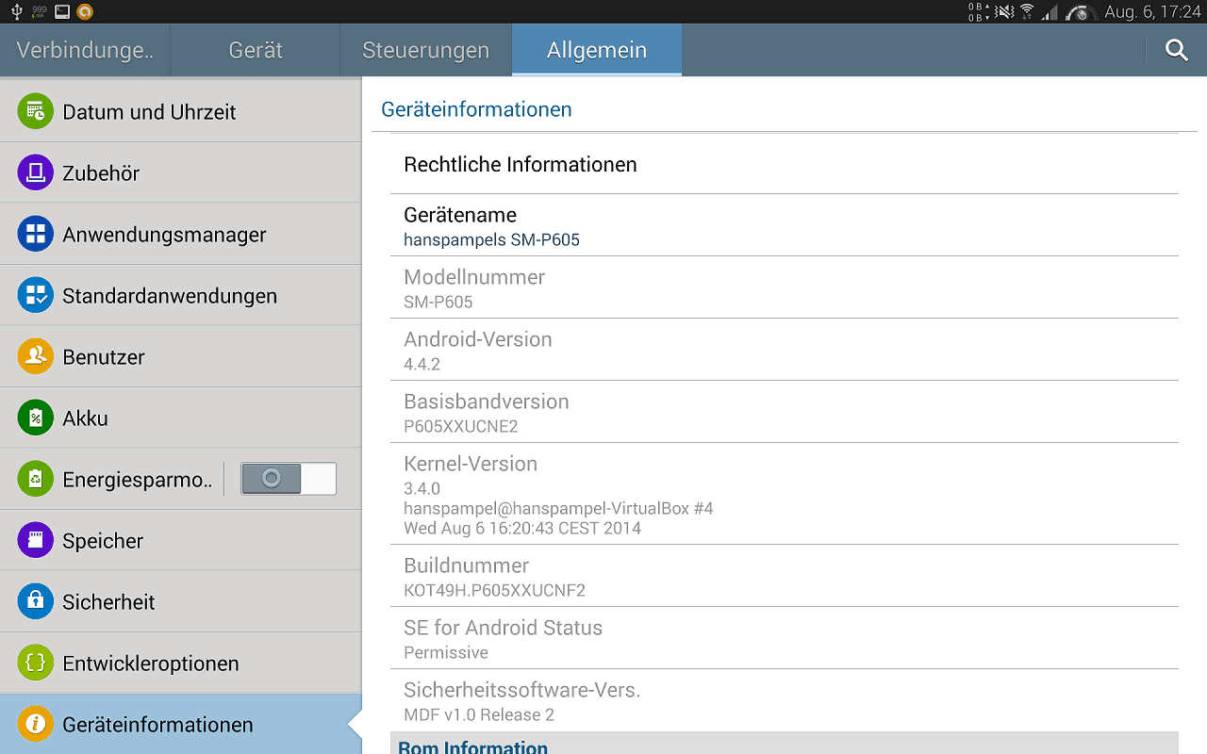Viewport: 1207px width, 754px height.
Task: Open Benutzer via the orange user icon
Action: [x=36, y=356]
